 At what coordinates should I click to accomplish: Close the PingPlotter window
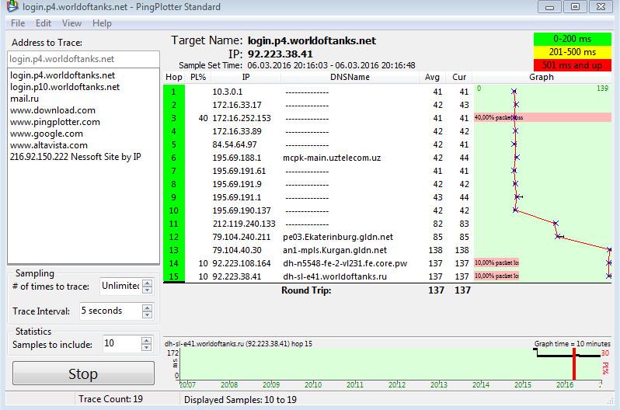(601, 7)
